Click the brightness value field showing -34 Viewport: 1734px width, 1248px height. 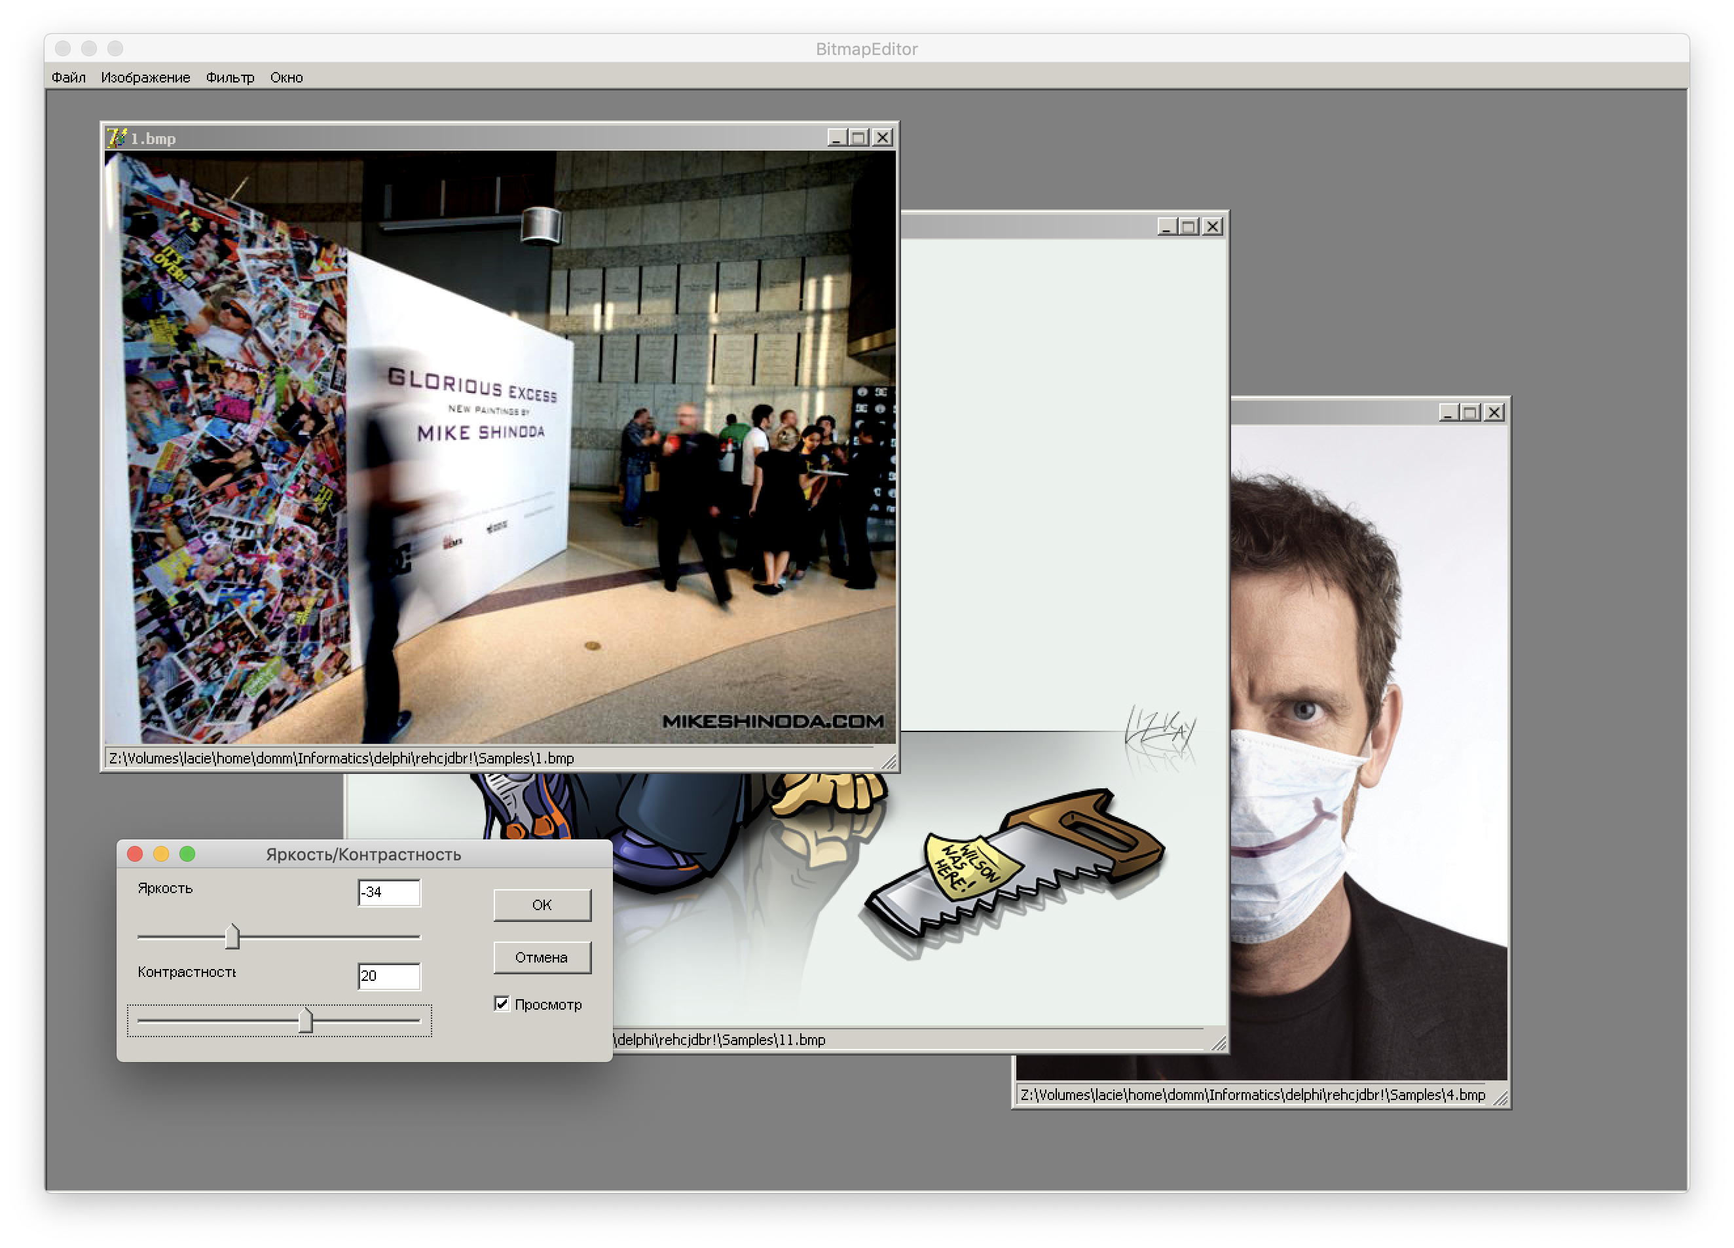click(x=389, y=892)
